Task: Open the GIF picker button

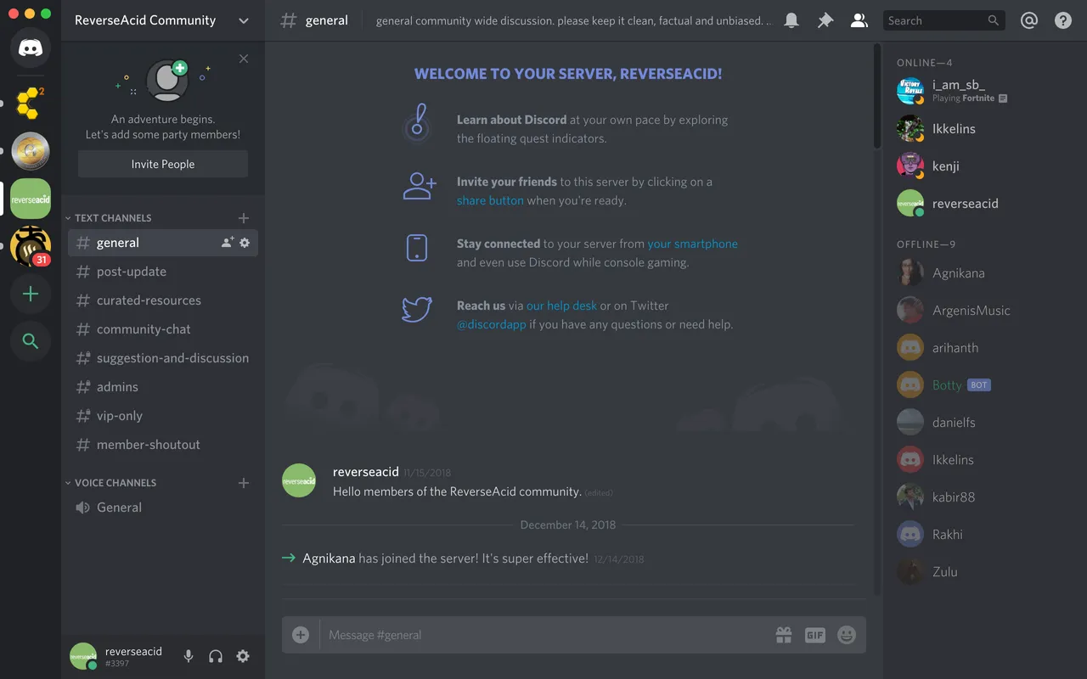Action: pyautogui.click(x=815, y=635)
